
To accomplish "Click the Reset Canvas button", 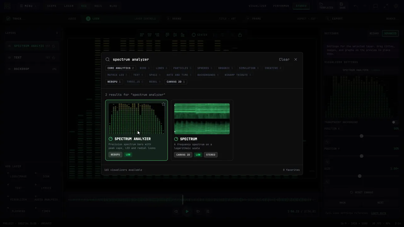I will [361, 192].
